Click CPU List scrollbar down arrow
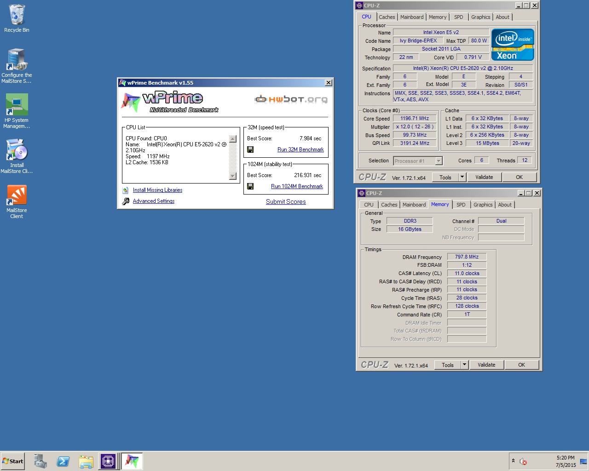 [232, 176]
